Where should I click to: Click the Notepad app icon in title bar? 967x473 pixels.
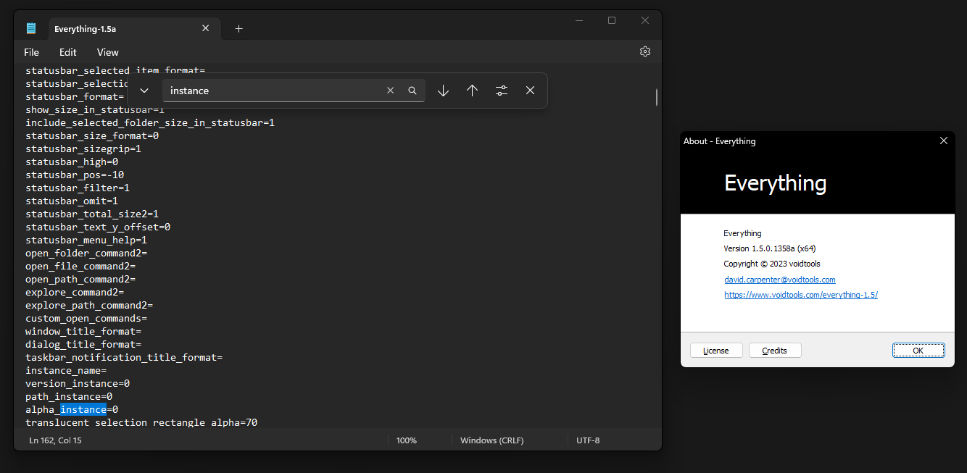(x=31, y=28)
